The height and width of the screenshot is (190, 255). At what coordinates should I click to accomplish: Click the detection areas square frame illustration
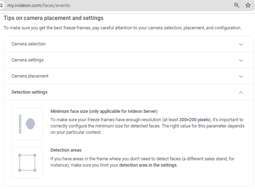point(27,163)
